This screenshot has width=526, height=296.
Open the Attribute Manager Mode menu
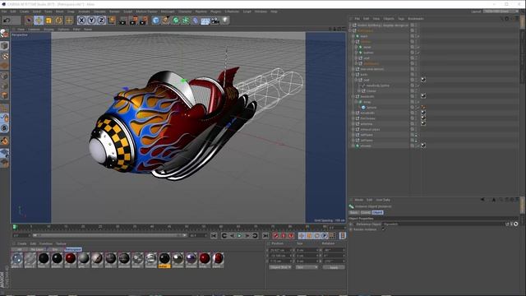(358, 200)
